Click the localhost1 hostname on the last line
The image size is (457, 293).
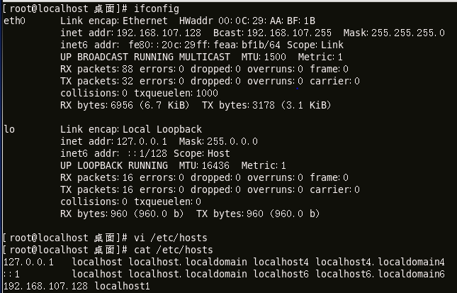coord(122,286)
